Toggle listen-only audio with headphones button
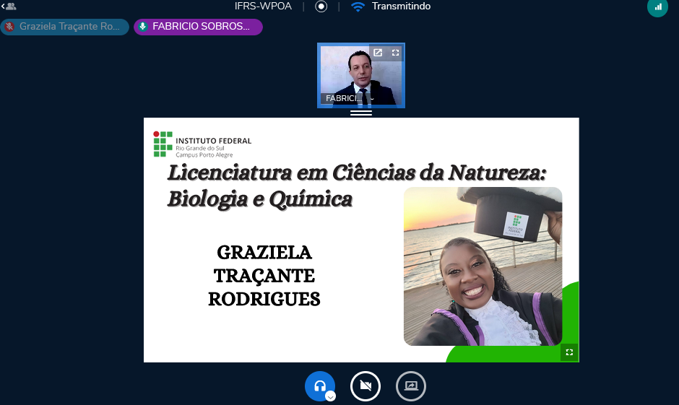 tap(319, 386)
